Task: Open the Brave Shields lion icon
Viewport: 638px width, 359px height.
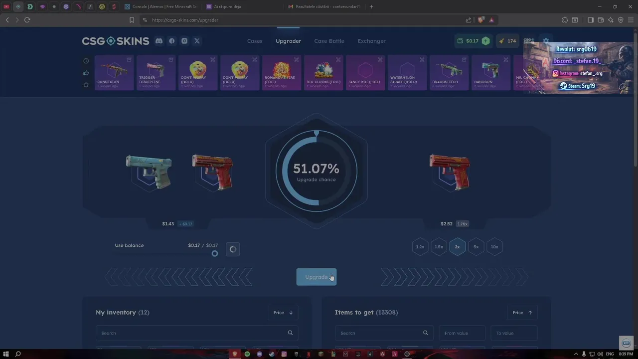Action: pyautogui.click(x=481, y=20)
